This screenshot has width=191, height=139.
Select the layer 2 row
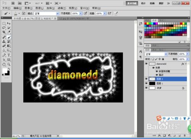167,79
